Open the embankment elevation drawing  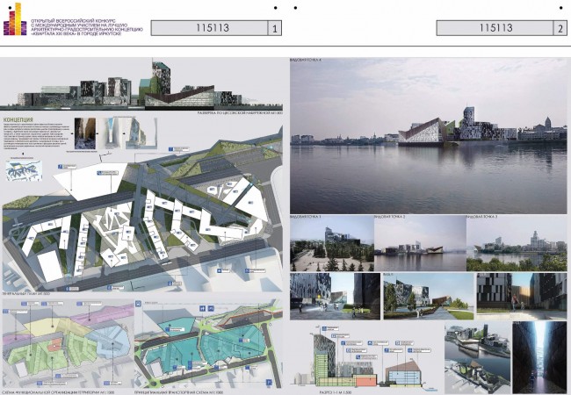coord(141,85)
